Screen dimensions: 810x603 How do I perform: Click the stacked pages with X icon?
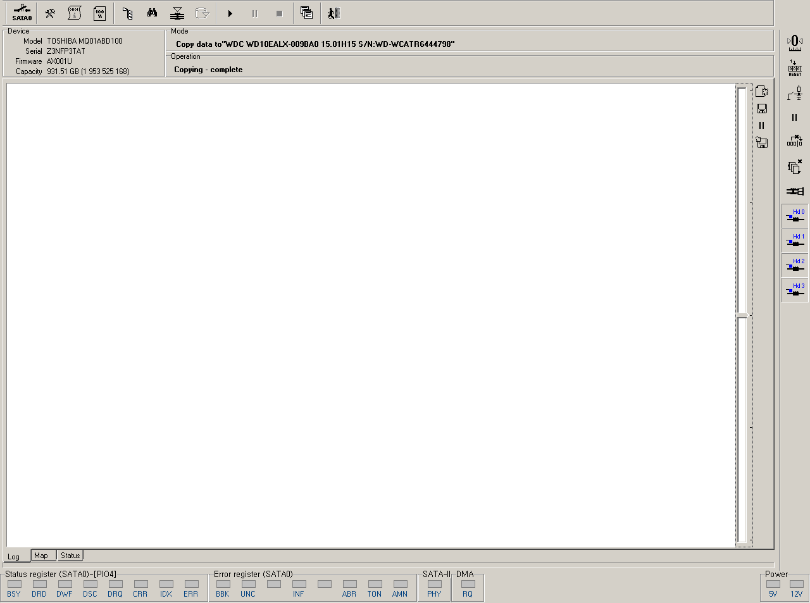795,166
